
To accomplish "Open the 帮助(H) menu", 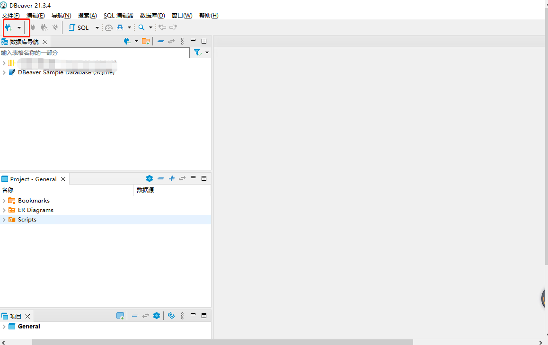I will [209, 15].
